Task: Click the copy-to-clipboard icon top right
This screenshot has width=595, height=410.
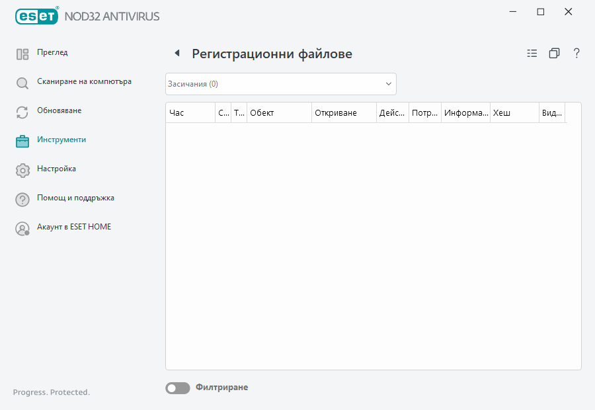Action: point(554,53)
